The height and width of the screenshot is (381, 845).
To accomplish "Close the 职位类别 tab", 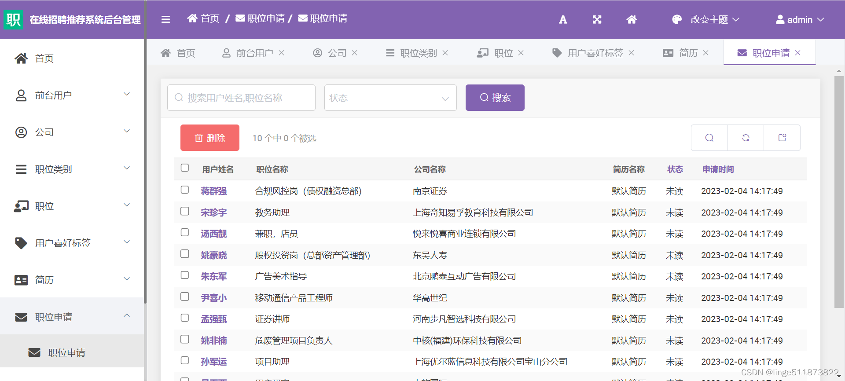I will click(x=445, y=53).
